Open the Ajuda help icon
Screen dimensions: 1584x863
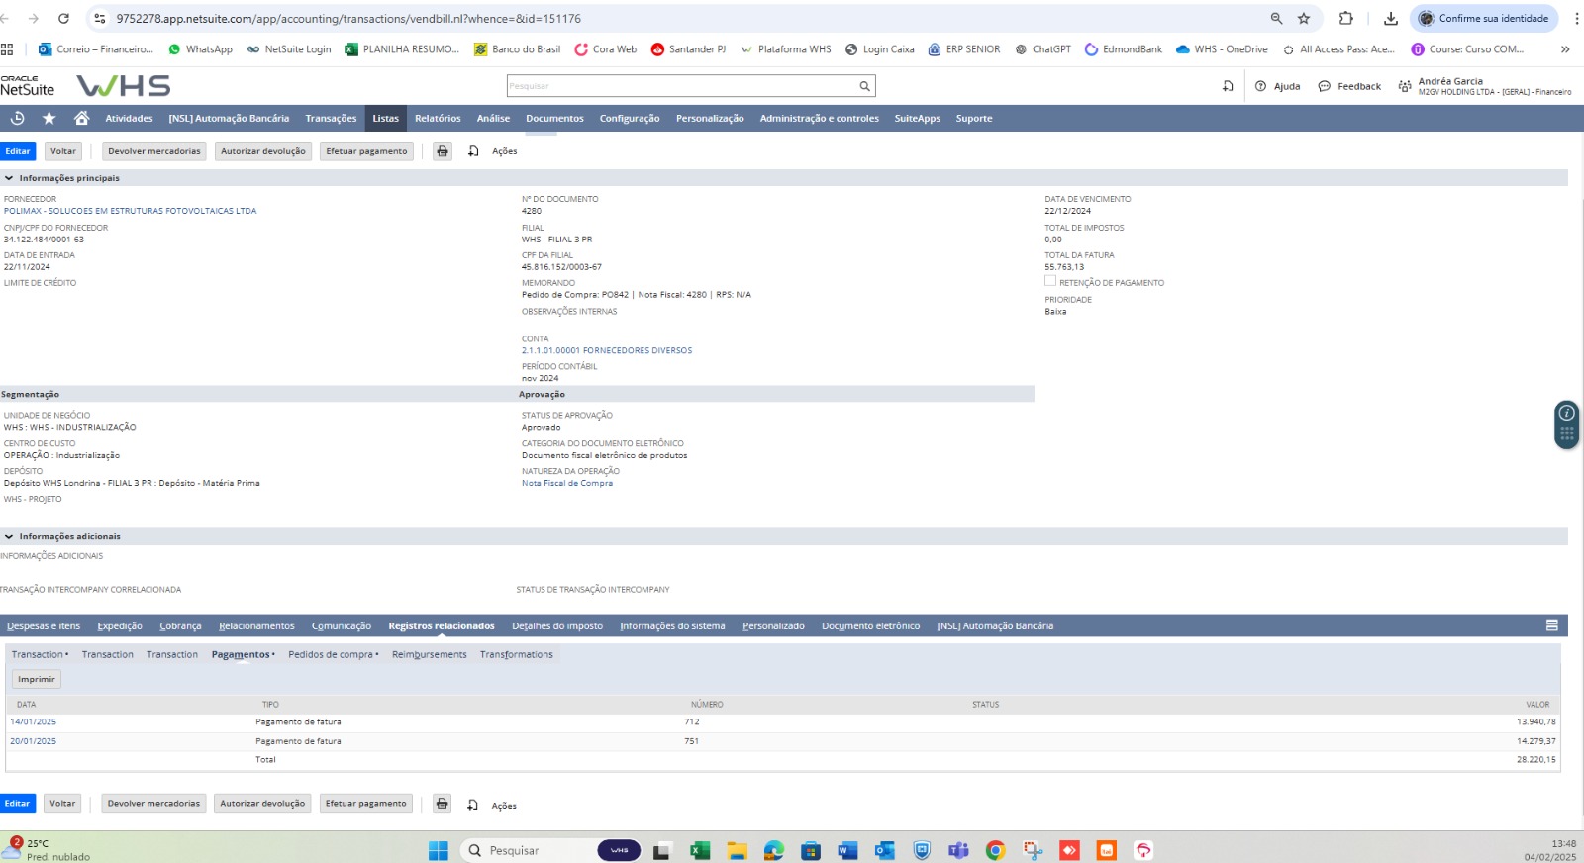pyautogui.click(x=1260, y=87)
